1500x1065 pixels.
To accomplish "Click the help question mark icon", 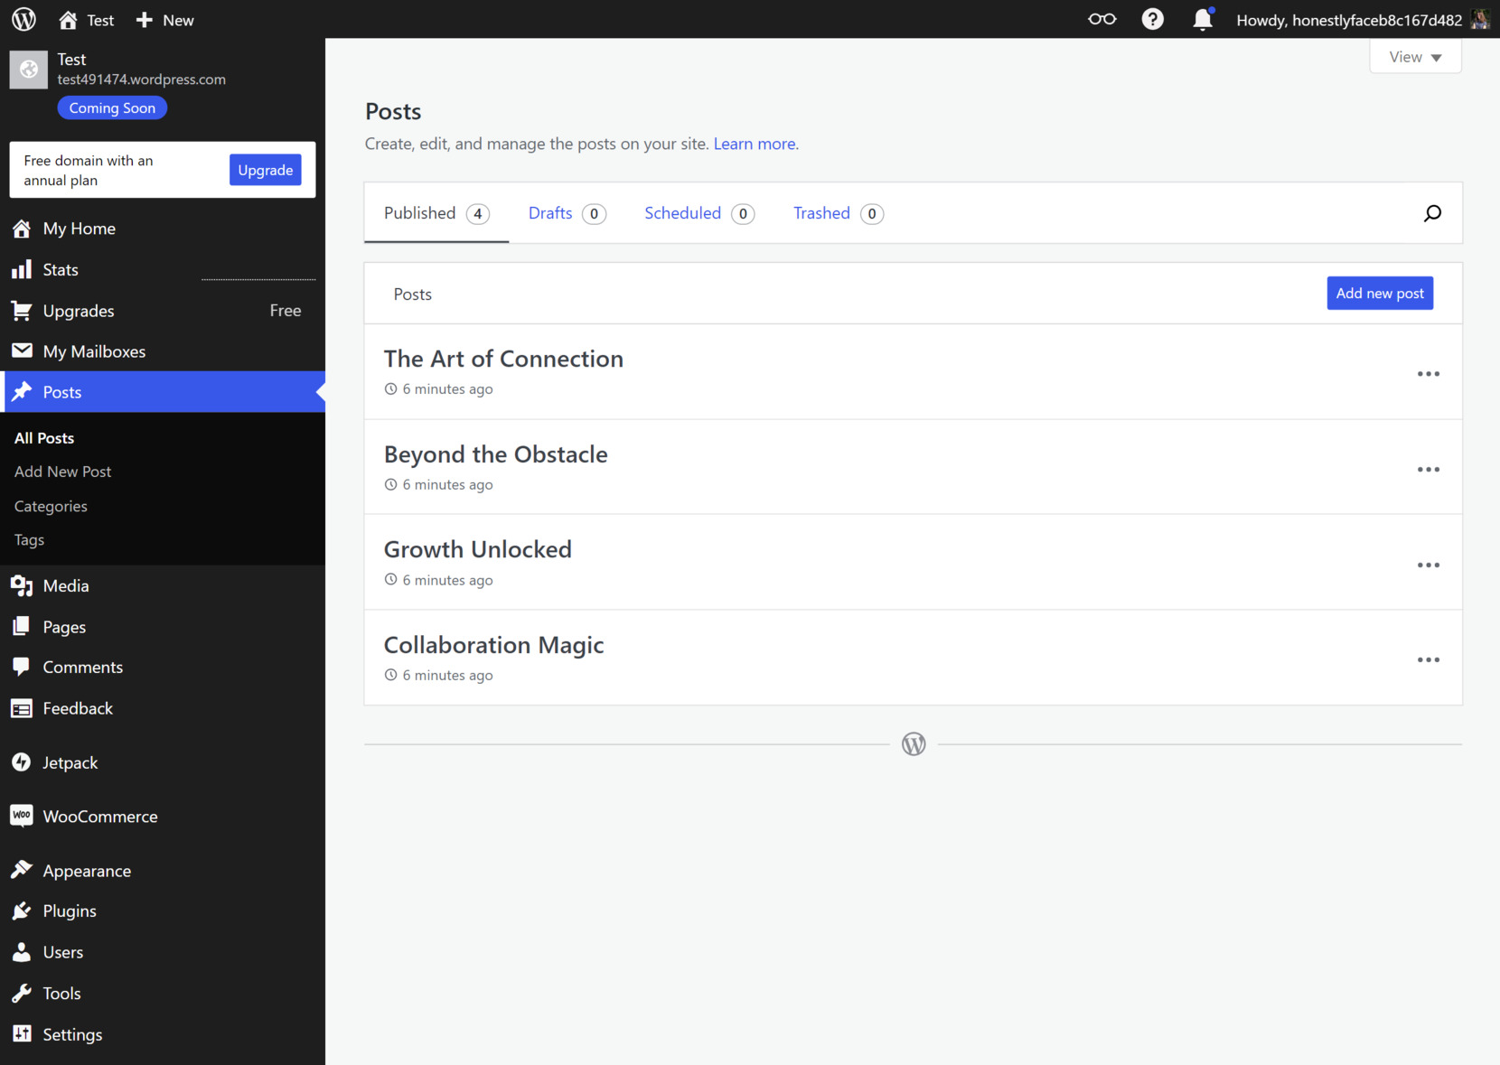I will (1152, 19).
